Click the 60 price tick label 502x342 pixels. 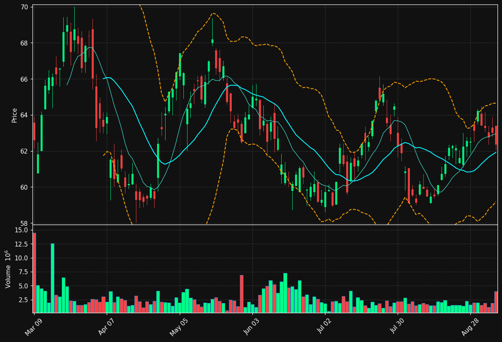pyautogui.click(x=24, y=187)
